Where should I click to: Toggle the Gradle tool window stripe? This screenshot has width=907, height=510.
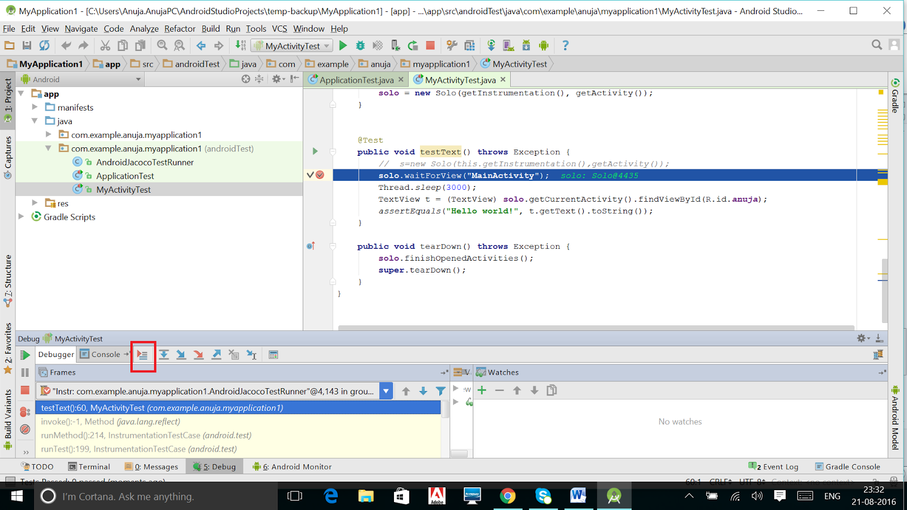click(895, 95)
